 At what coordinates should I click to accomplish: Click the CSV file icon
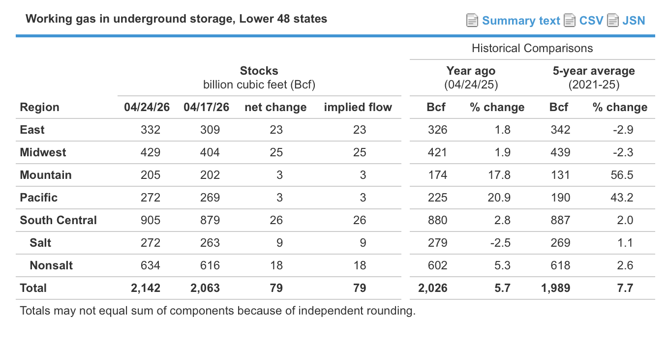tap(570, 21)
